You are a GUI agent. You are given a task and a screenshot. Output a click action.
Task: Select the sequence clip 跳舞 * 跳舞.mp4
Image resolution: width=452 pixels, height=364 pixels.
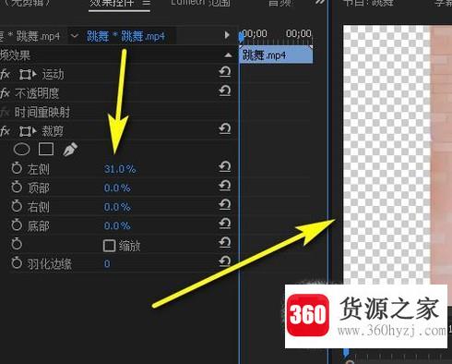[x=126, y=36]
